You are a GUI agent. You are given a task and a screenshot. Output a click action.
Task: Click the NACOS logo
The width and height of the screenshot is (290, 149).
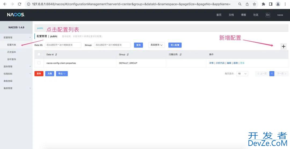[16, 15]
